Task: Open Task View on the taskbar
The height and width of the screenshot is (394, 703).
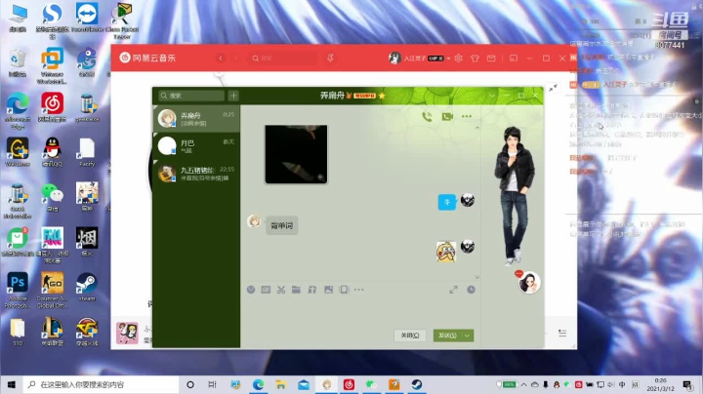Action: tap(213, 384)
